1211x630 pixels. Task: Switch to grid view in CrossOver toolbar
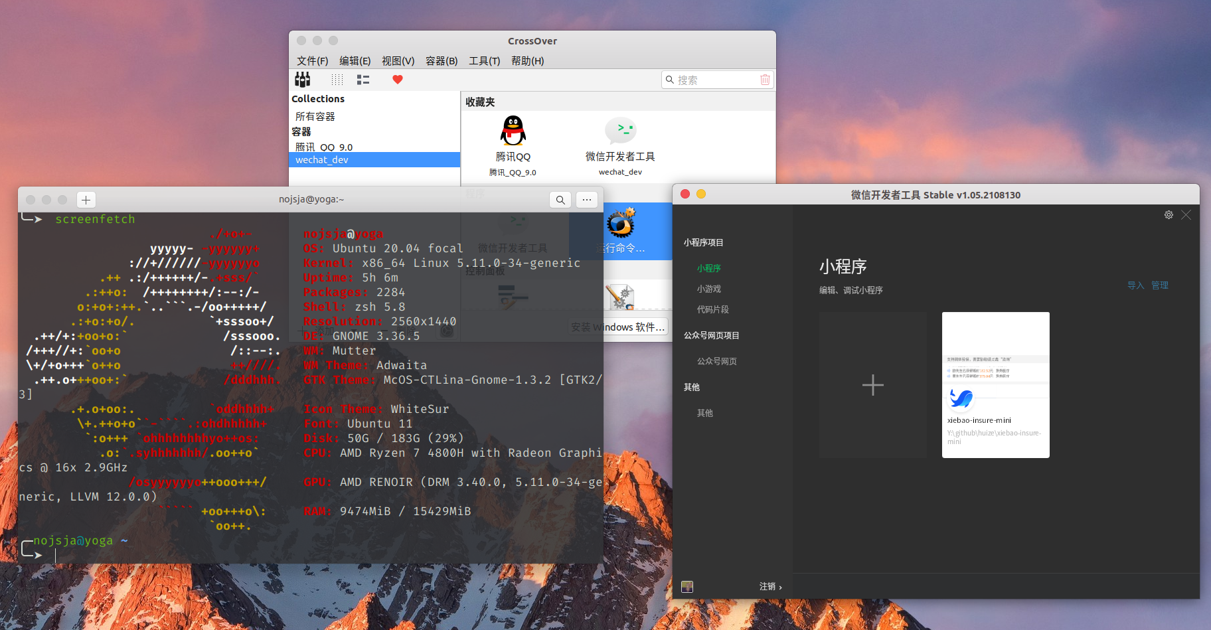tap(337, 79)
